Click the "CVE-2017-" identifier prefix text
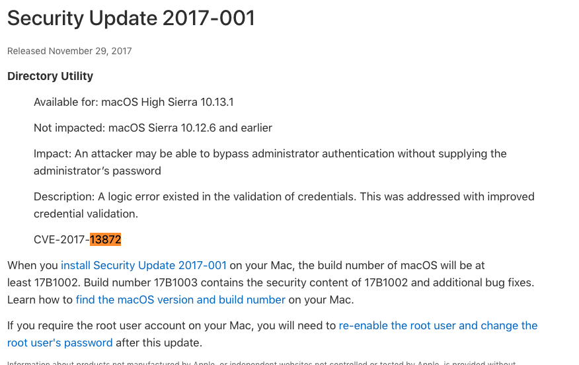The width and height of the screenshot is (579, 365). (x=61, y=239)
